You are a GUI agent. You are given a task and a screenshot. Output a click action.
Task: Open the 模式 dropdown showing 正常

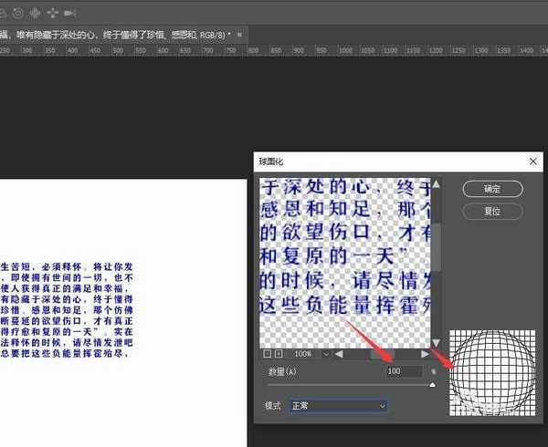(338, 405)
